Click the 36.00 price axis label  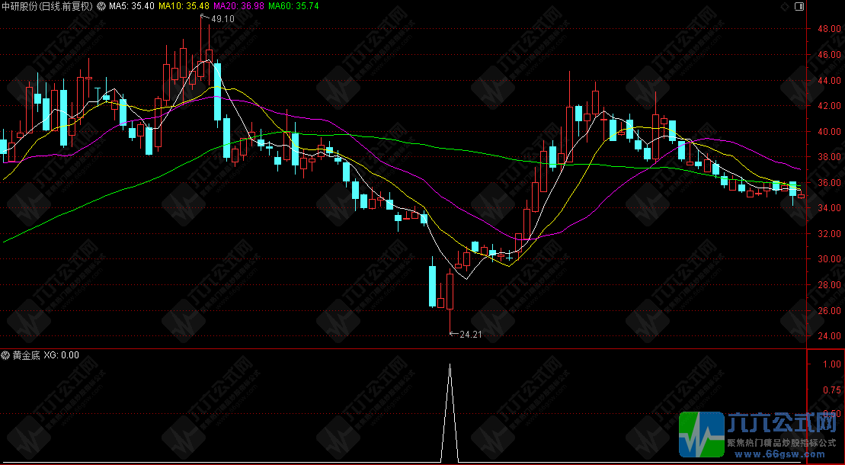829,182
